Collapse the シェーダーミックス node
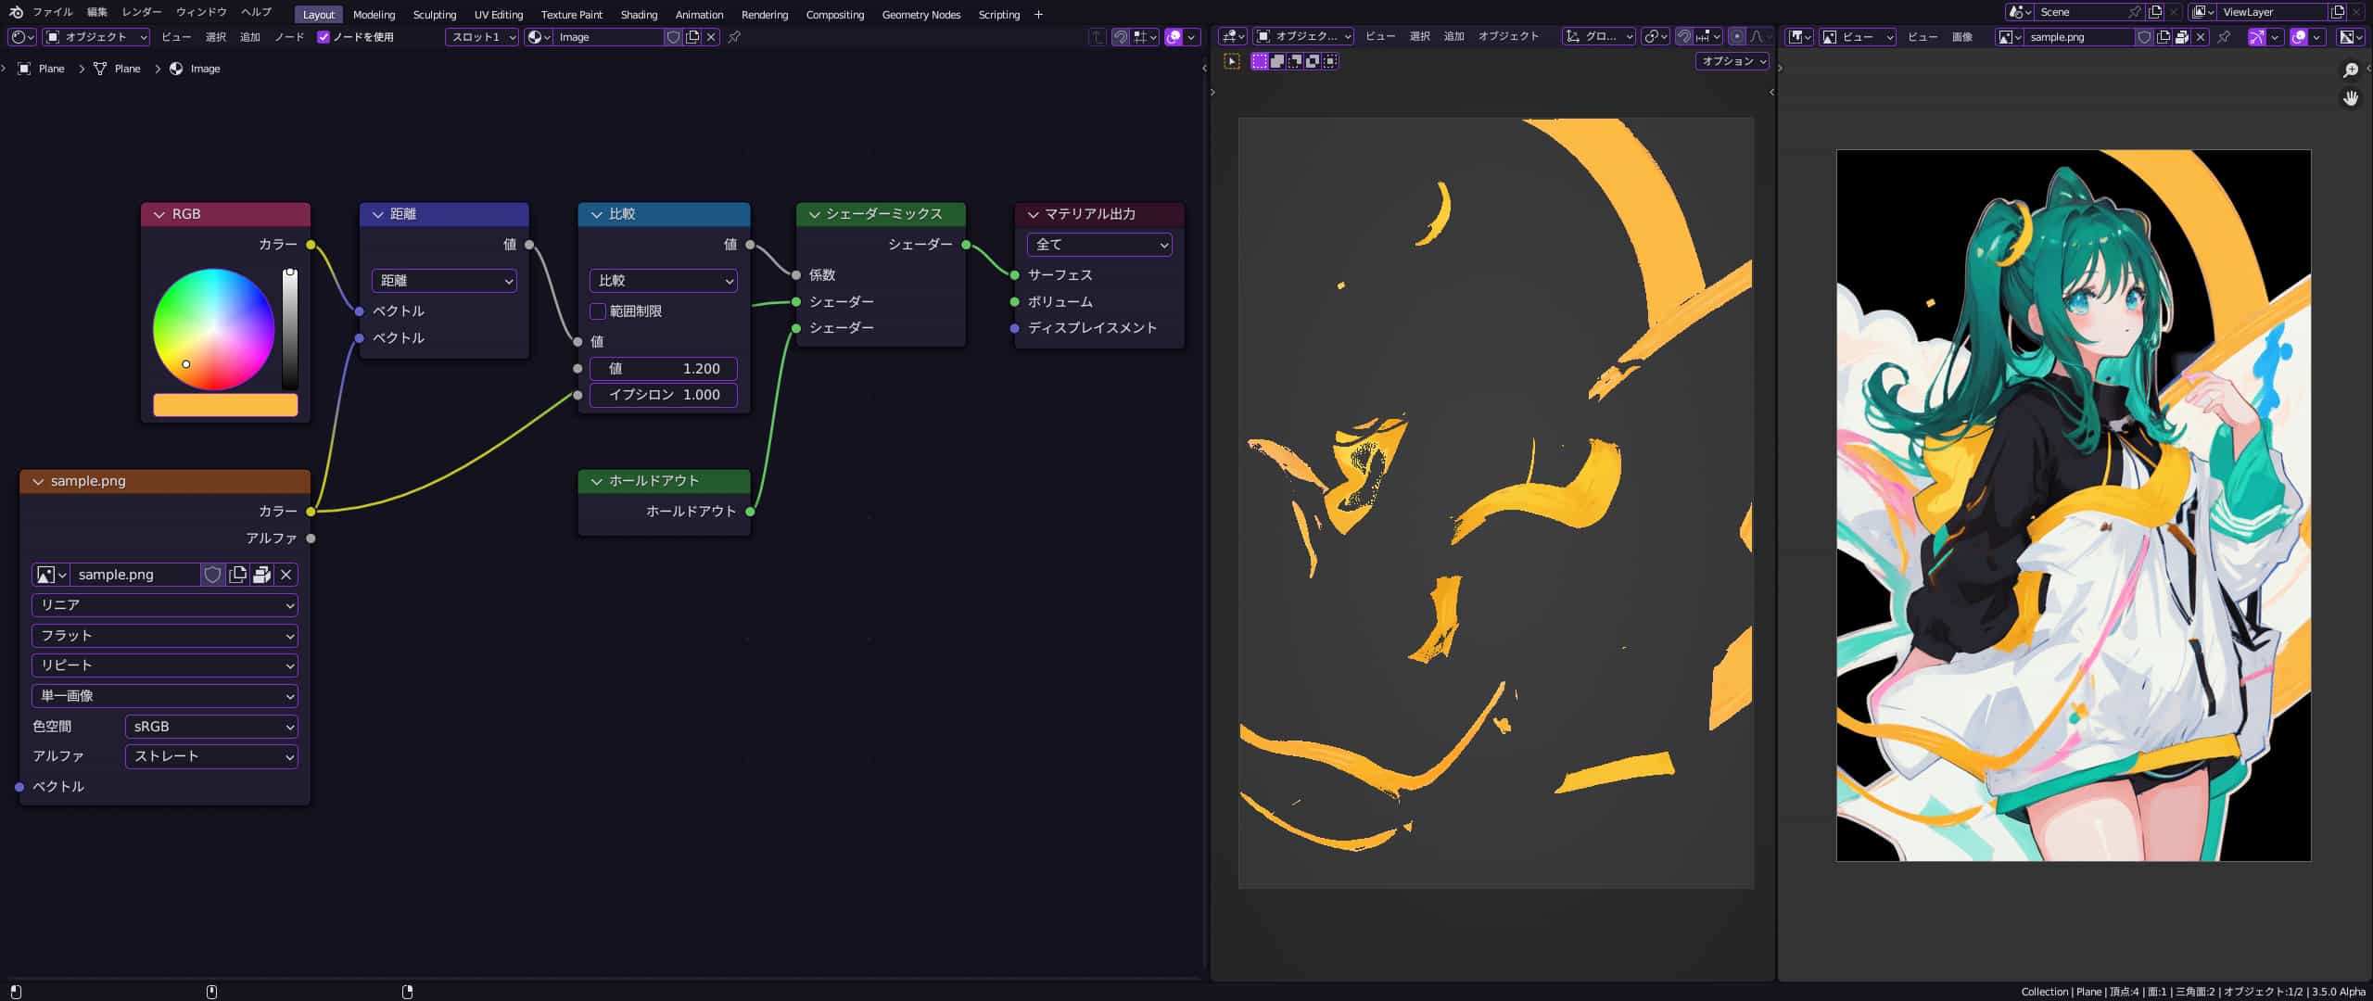2373x1001 pixels. point(814,214)
